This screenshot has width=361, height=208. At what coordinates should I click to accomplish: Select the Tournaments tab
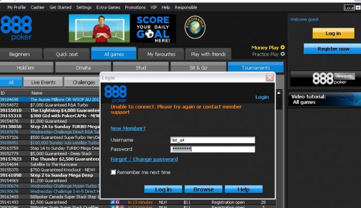click(256, 67)
